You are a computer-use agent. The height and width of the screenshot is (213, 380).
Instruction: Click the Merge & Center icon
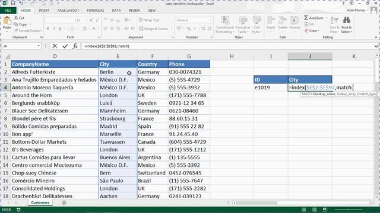pos(141,28)
